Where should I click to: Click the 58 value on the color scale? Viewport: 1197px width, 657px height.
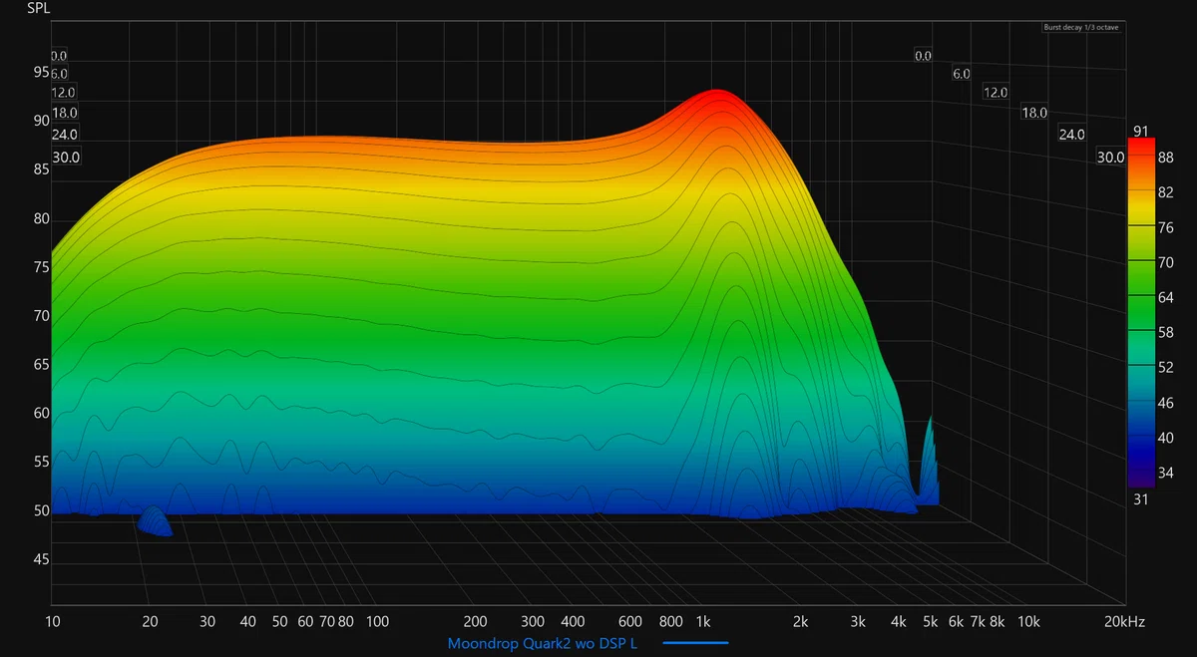tap(1165, 332)
